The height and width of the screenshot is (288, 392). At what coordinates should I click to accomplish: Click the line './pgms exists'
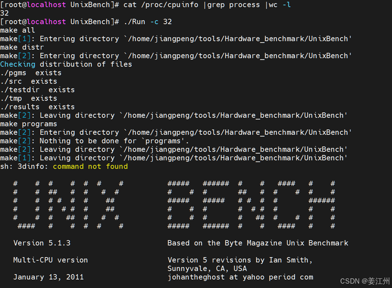pos(31,73)
